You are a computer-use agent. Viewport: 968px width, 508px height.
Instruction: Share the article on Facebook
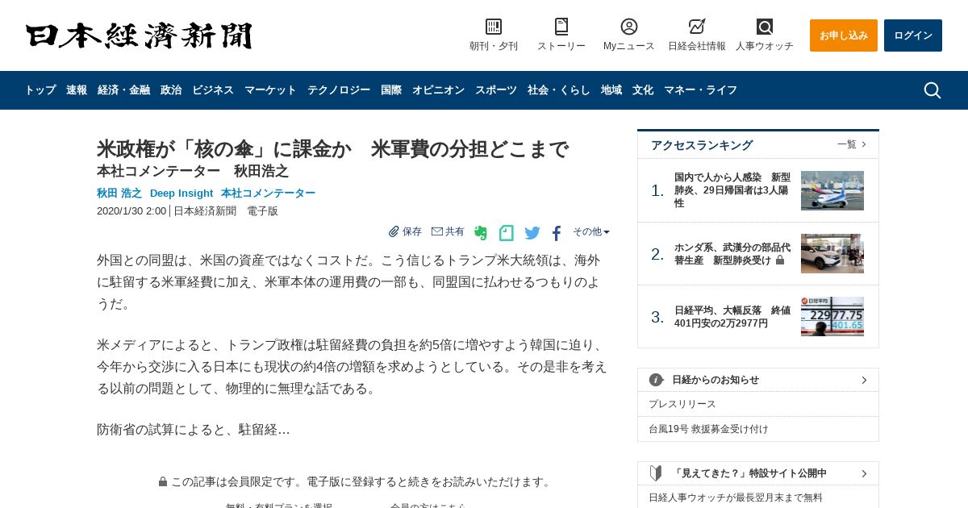557,233
